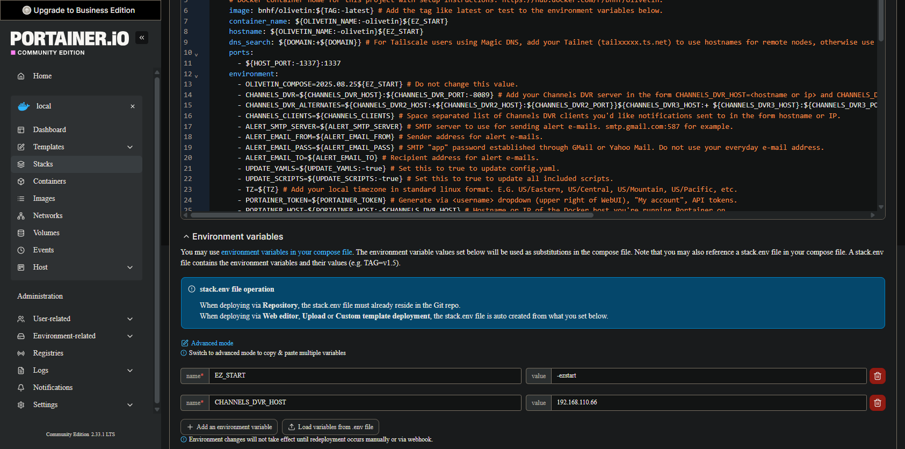The image size is (905, 449).
Task: Open Volumes in the sidebar
Action: (46, 233)
